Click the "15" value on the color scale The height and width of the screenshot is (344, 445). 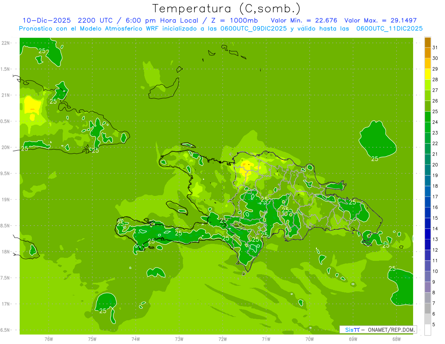pos(435,218)
